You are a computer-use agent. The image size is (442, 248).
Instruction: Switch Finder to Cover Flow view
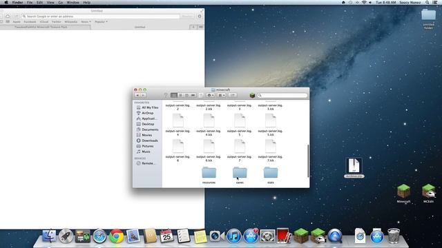193,95
